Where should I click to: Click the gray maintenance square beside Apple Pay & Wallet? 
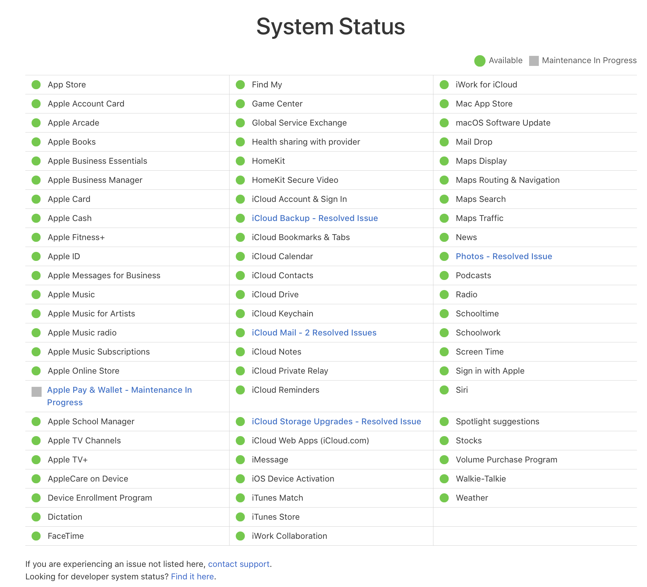click(36, 392)
